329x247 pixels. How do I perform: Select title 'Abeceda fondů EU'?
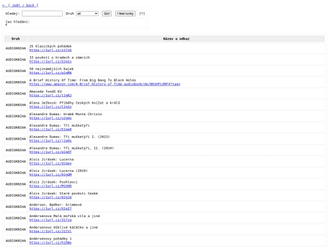tap(46, 91)
